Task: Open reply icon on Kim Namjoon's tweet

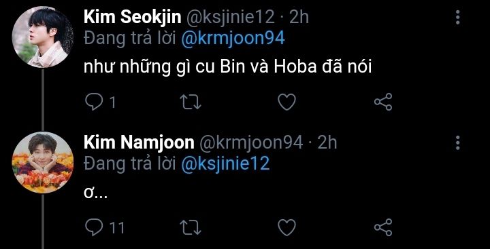Action: 94,227
